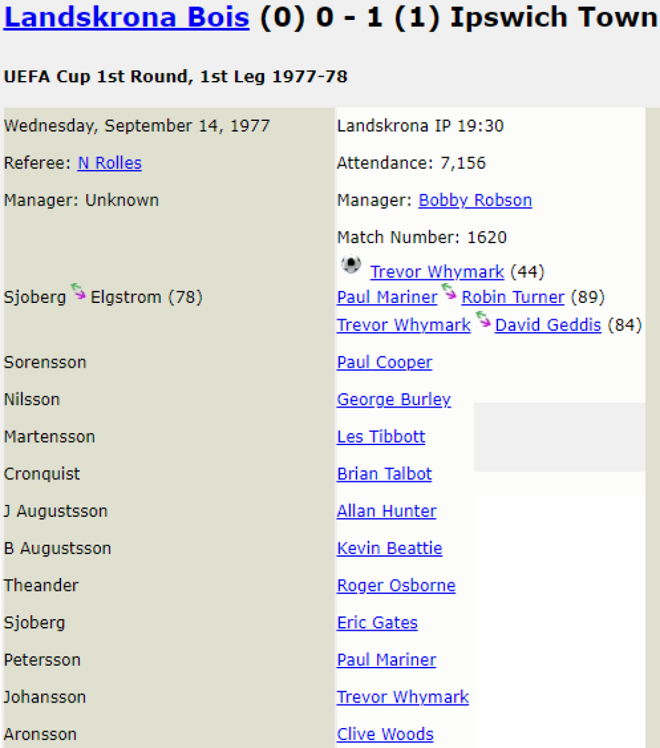Click substitution arrows between Paul Mariner and Robin Turner
Image resolution: width=660 pixels, height=748 pixels.
(449, 292)
